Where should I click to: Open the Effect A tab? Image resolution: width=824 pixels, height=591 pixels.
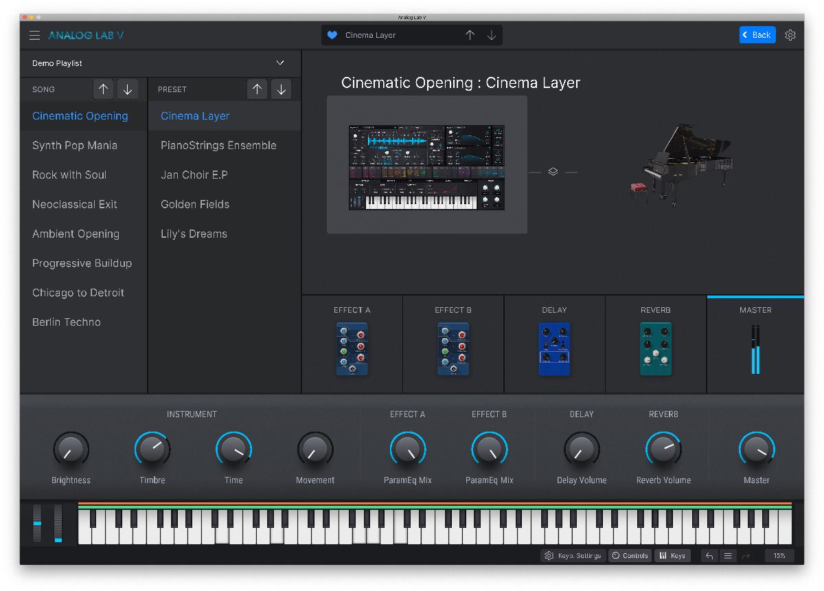click(352, 344)
